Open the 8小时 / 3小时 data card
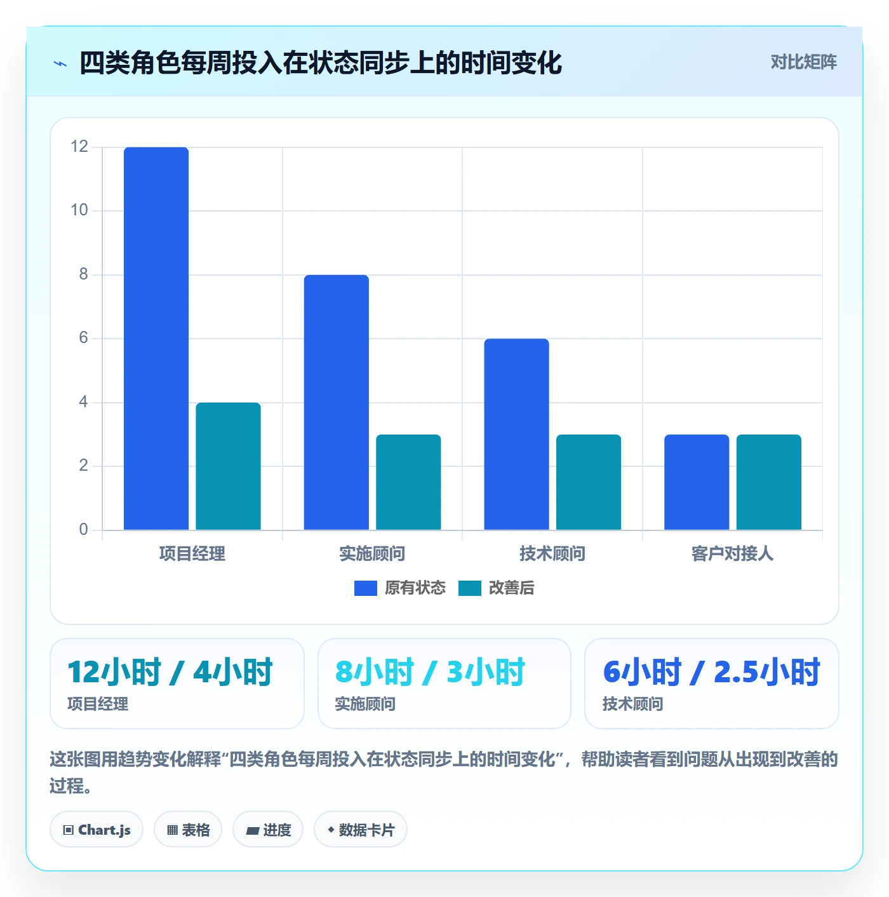This screenshot has width=889, height=897. coord(444,684)
